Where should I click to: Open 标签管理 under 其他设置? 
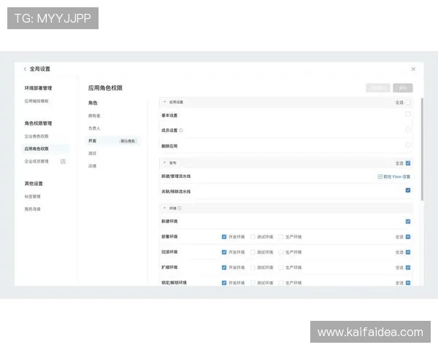coord(32,196)
